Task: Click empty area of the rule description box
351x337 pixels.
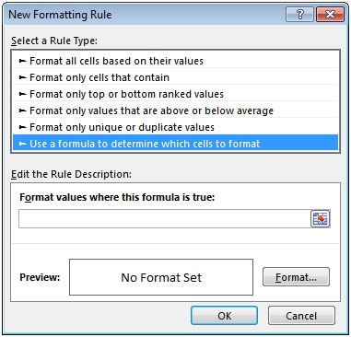Action: pos(175,237)
